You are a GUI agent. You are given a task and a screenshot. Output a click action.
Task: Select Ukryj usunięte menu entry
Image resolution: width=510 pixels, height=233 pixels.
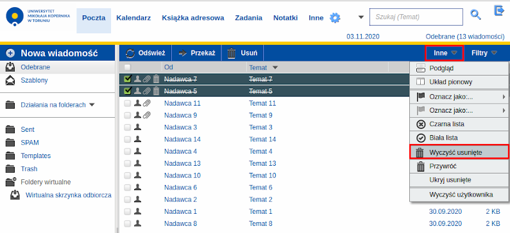coord(459,180)
